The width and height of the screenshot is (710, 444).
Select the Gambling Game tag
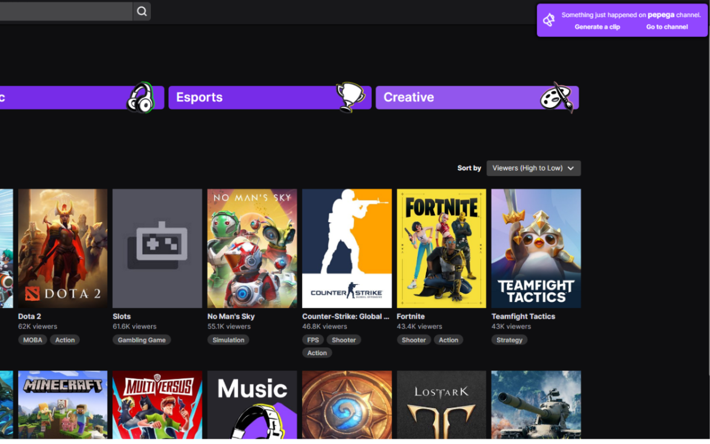click(141, 340)
